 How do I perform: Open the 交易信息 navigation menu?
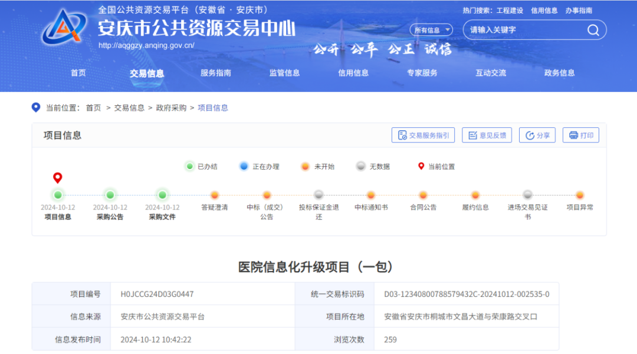click(147, 73)
